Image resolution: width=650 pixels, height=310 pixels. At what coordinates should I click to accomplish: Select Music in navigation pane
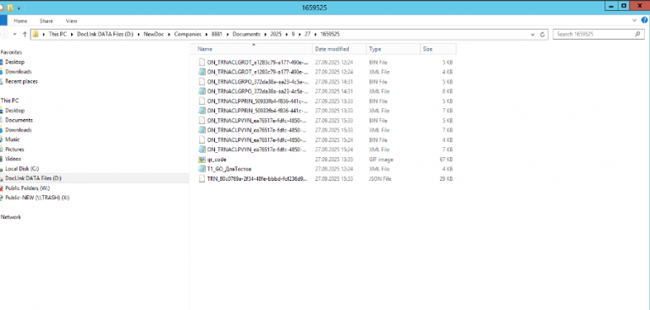point(13,139)
